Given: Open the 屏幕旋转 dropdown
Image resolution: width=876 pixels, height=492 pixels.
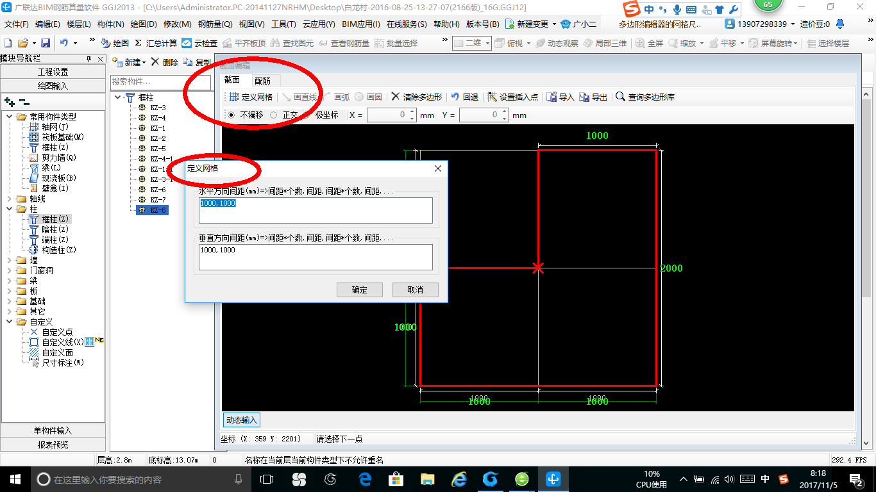Looking at the screenshot, I should click(796, 43).
